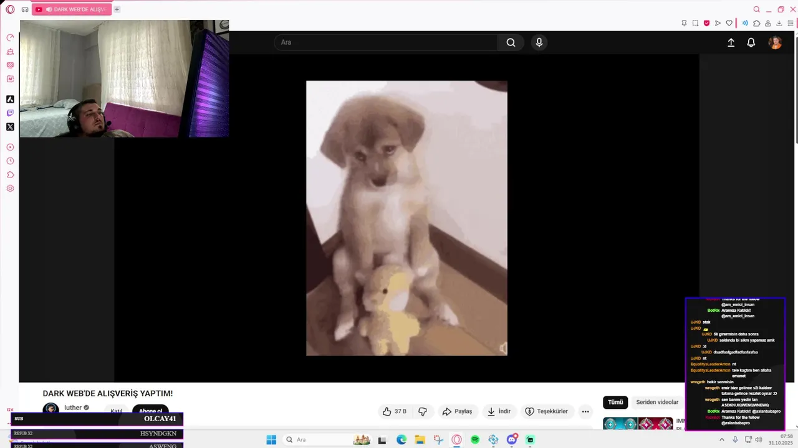Open the Player sidebar icon
Image resolution: width=798 pixels, height=448 pixels.
coord(10,147)
